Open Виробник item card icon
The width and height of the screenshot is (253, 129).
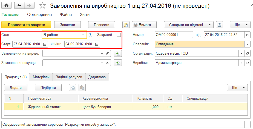tap(248, 63)
